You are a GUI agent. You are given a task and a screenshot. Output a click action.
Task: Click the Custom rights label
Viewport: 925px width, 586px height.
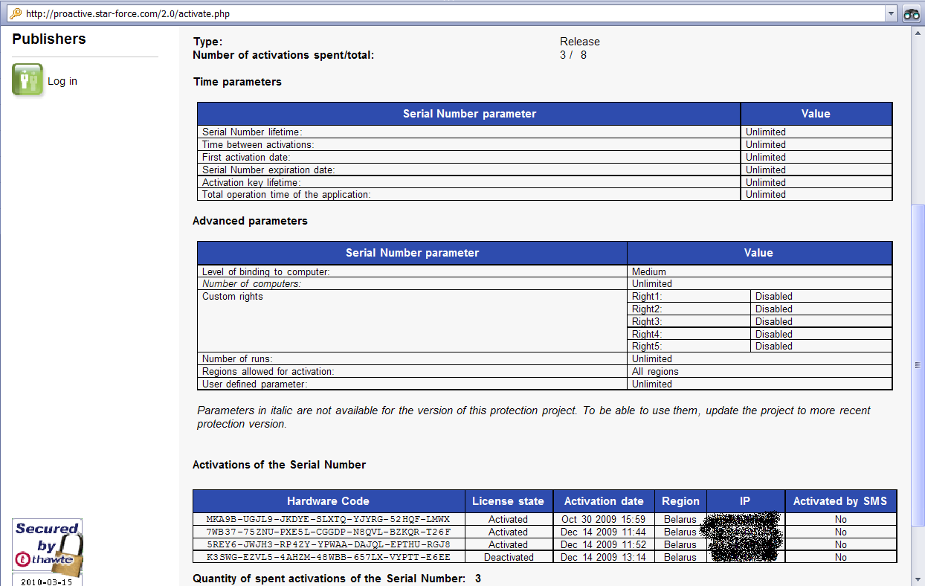tap(233, 296)
